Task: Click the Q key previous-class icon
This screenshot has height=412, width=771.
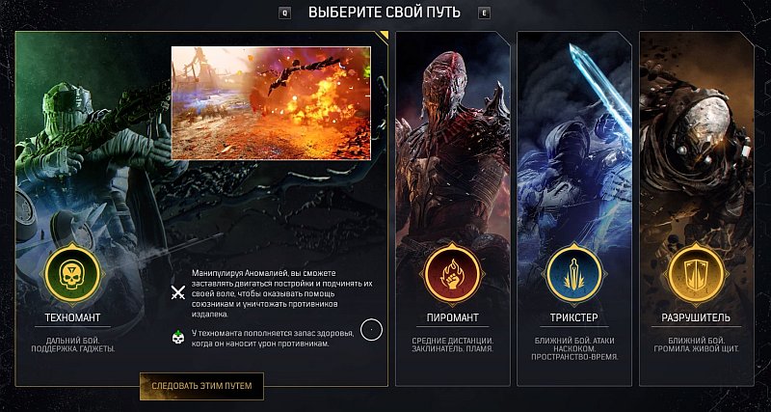Action: (x=284, y=14)
